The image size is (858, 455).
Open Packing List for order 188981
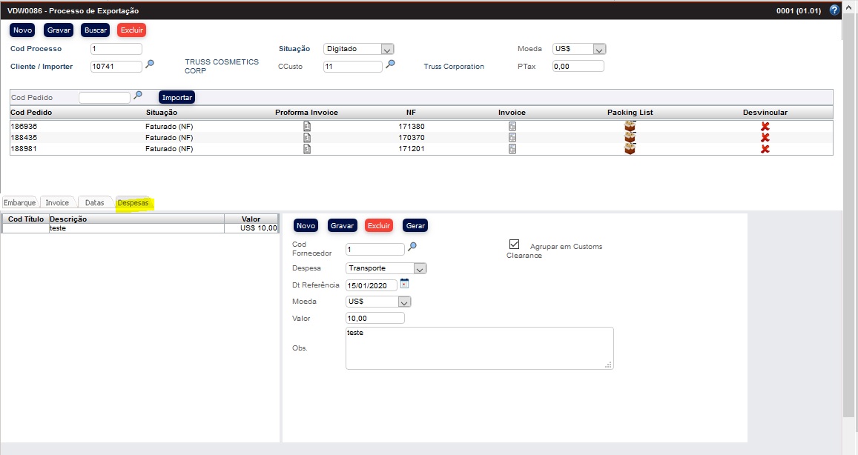point(630,149)
